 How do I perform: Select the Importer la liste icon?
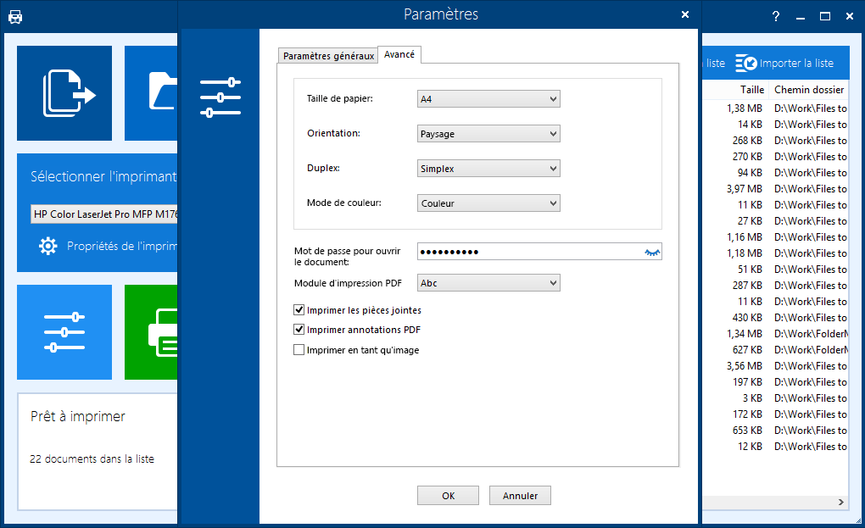point(746,62)
